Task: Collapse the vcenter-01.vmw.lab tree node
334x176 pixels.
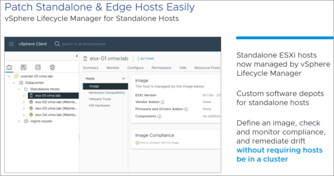Action: click(x=9, y=76)
